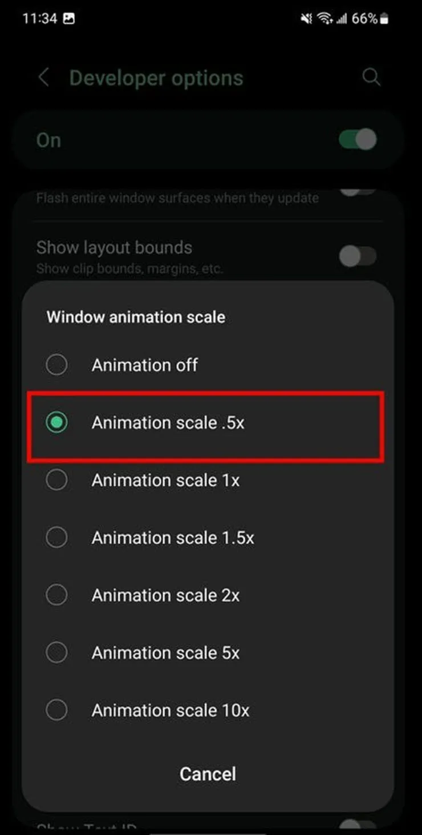Tap the image notification icon near the clock
Image resolution: width=422 pixels, height=835 pixels.
pyautogui.click(x=68, y=19)
